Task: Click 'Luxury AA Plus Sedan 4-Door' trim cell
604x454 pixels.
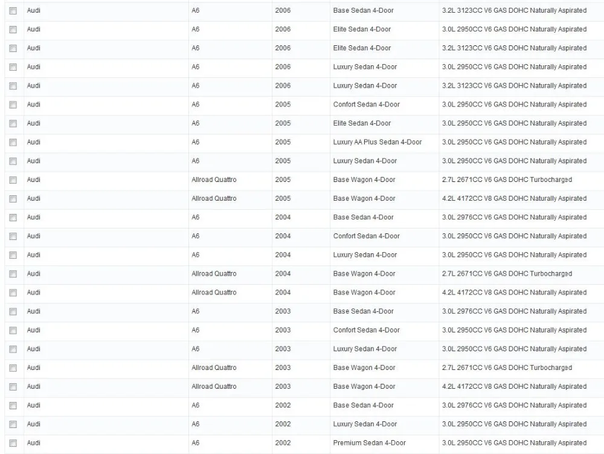Action: [x=377, y=142]
